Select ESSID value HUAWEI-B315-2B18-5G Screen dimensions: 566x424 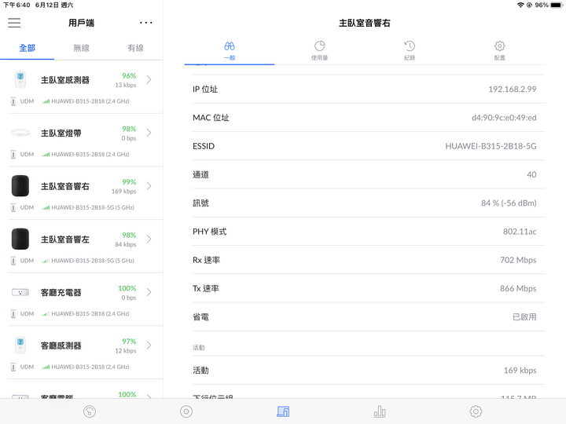(491, 146)
